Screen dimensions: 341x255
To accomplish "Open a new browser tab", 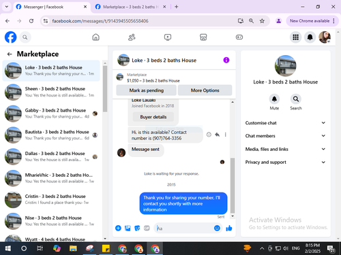I will [x=177, y=7].
